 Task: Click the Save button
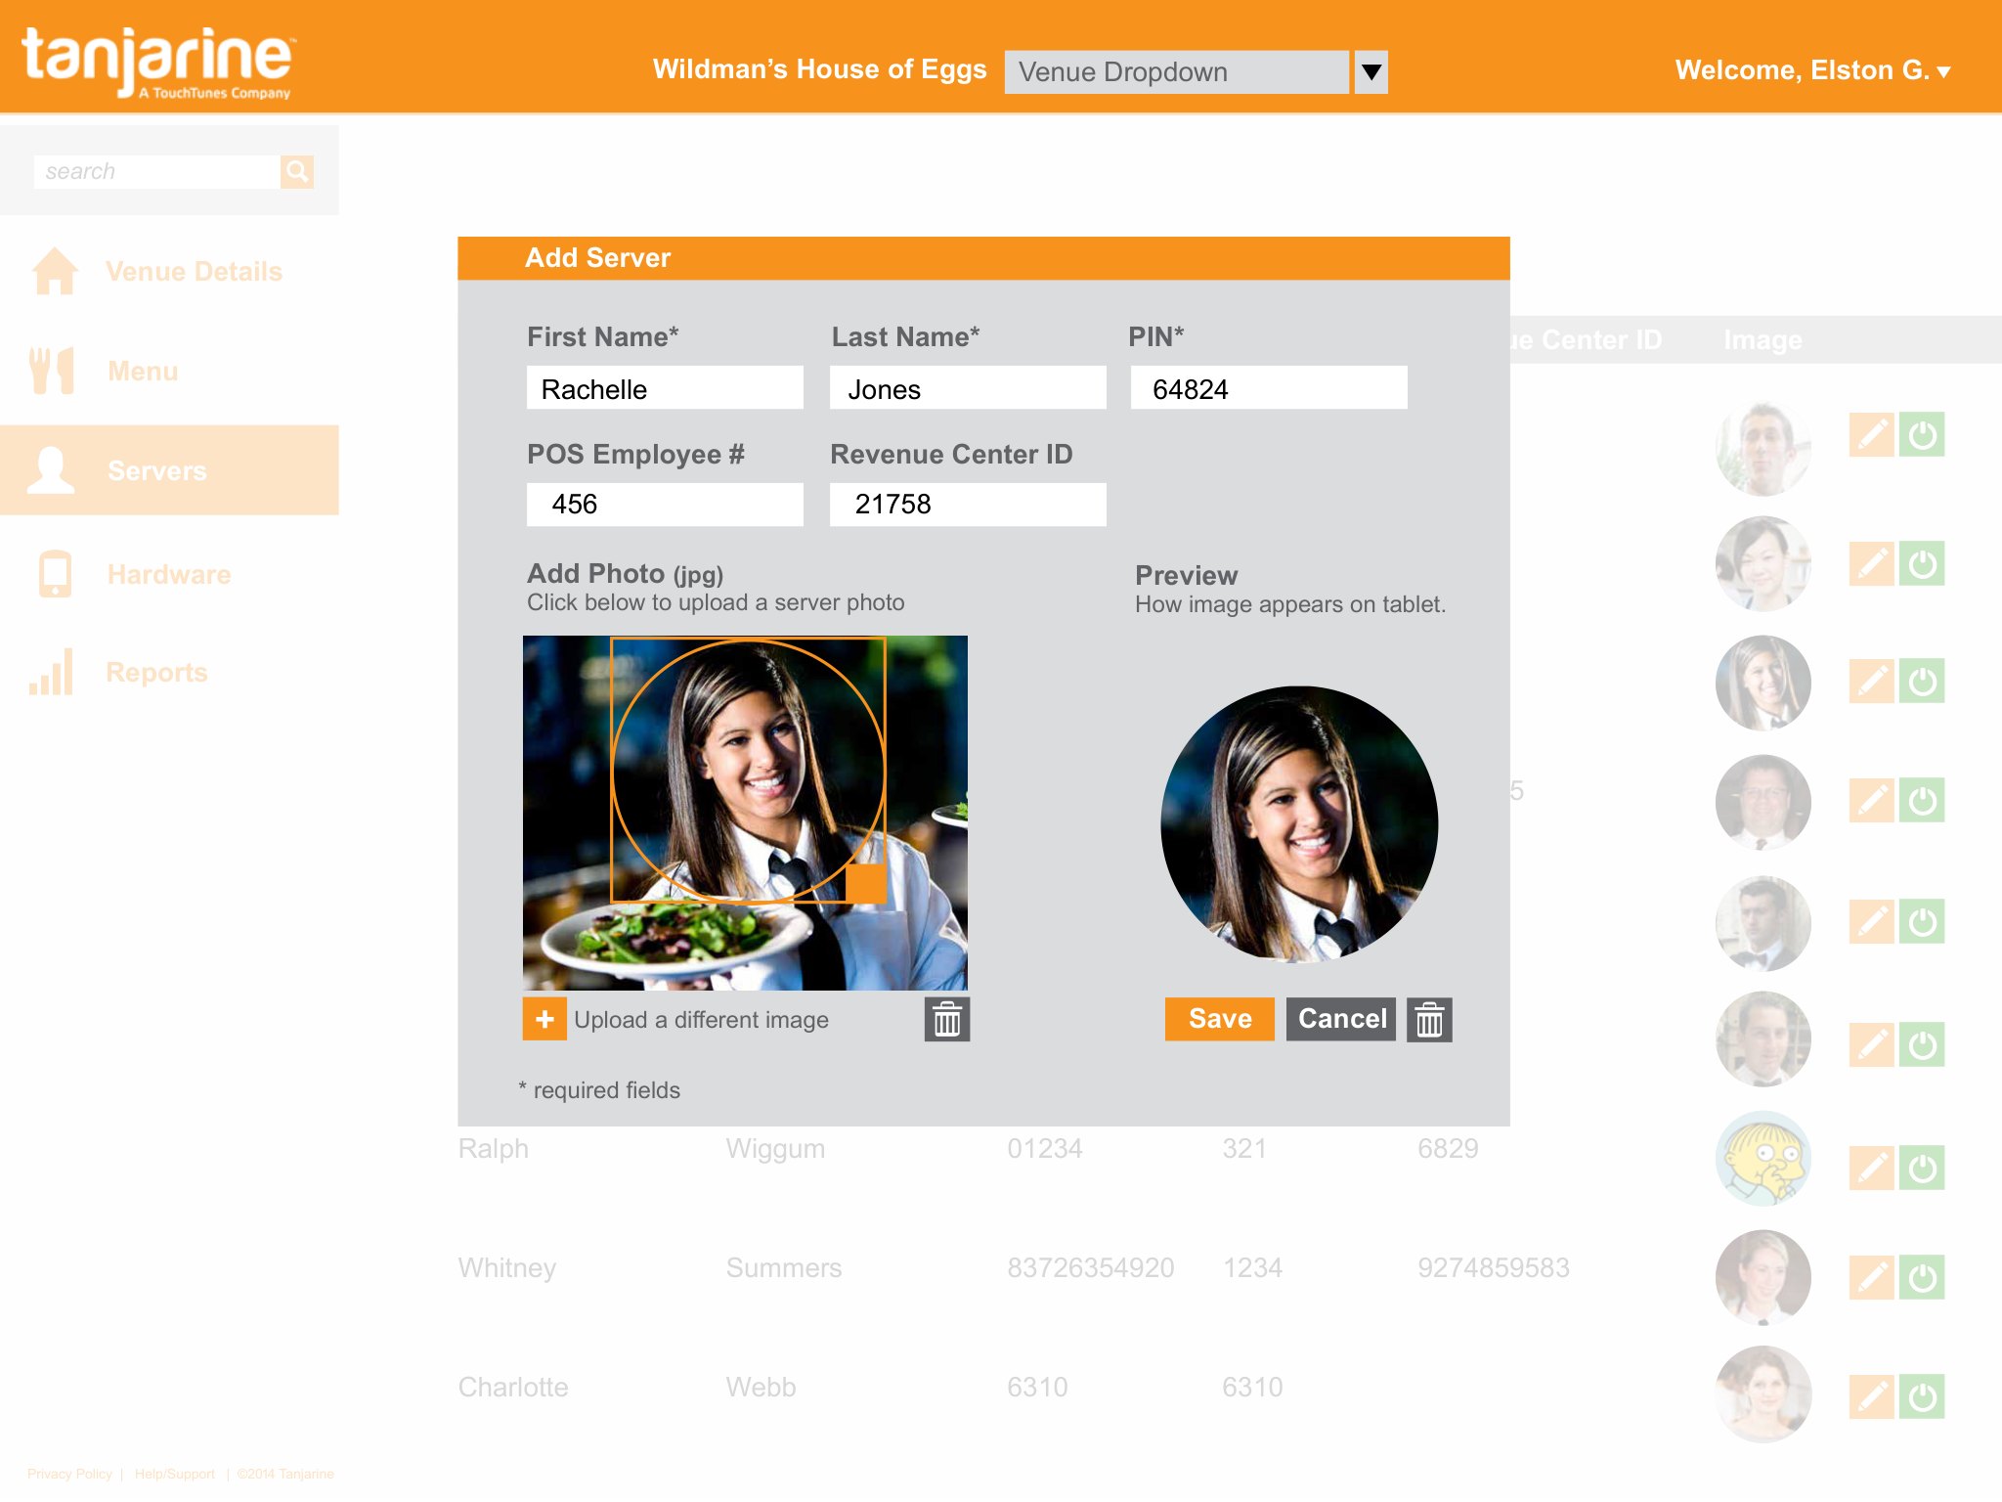1220,1019
